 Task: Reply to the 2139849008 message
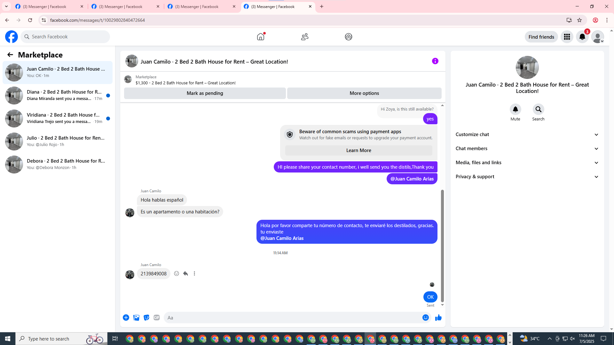pyautogui.click(x=185, y=273)
